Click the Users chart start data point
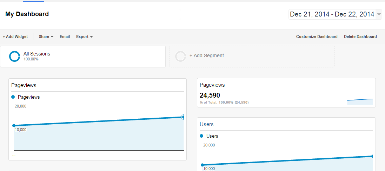Viewport: 385px width, 171px height. [x=202, y=165]
